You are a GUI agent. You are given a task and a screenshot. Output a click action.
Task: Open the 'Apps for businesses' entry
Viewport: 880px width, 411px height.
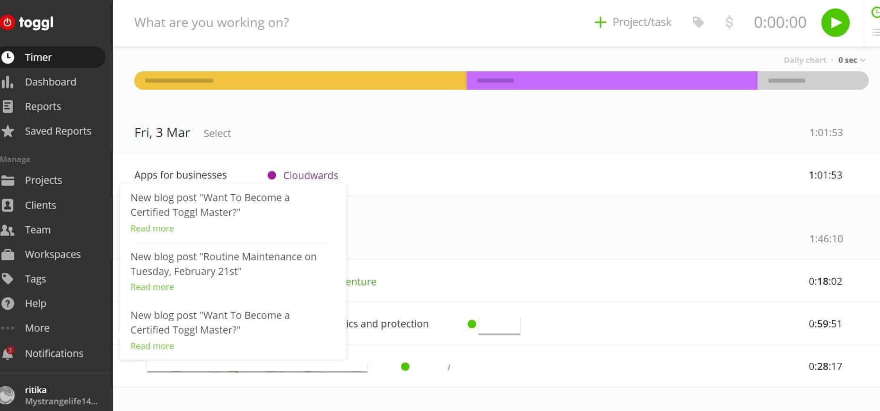tap(181, 175)
